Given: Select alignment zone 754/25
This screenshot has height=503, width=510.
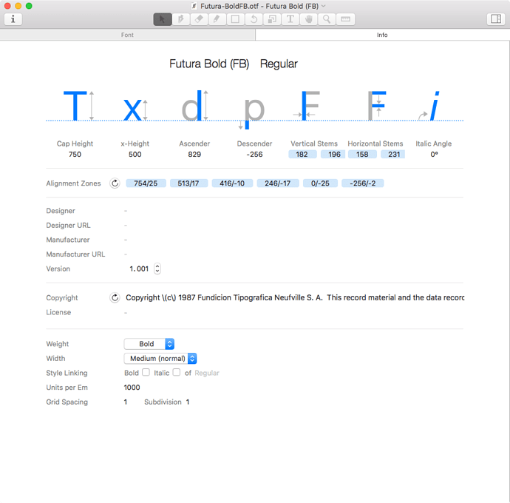Looking at the screenshot, I should [146, 183].
